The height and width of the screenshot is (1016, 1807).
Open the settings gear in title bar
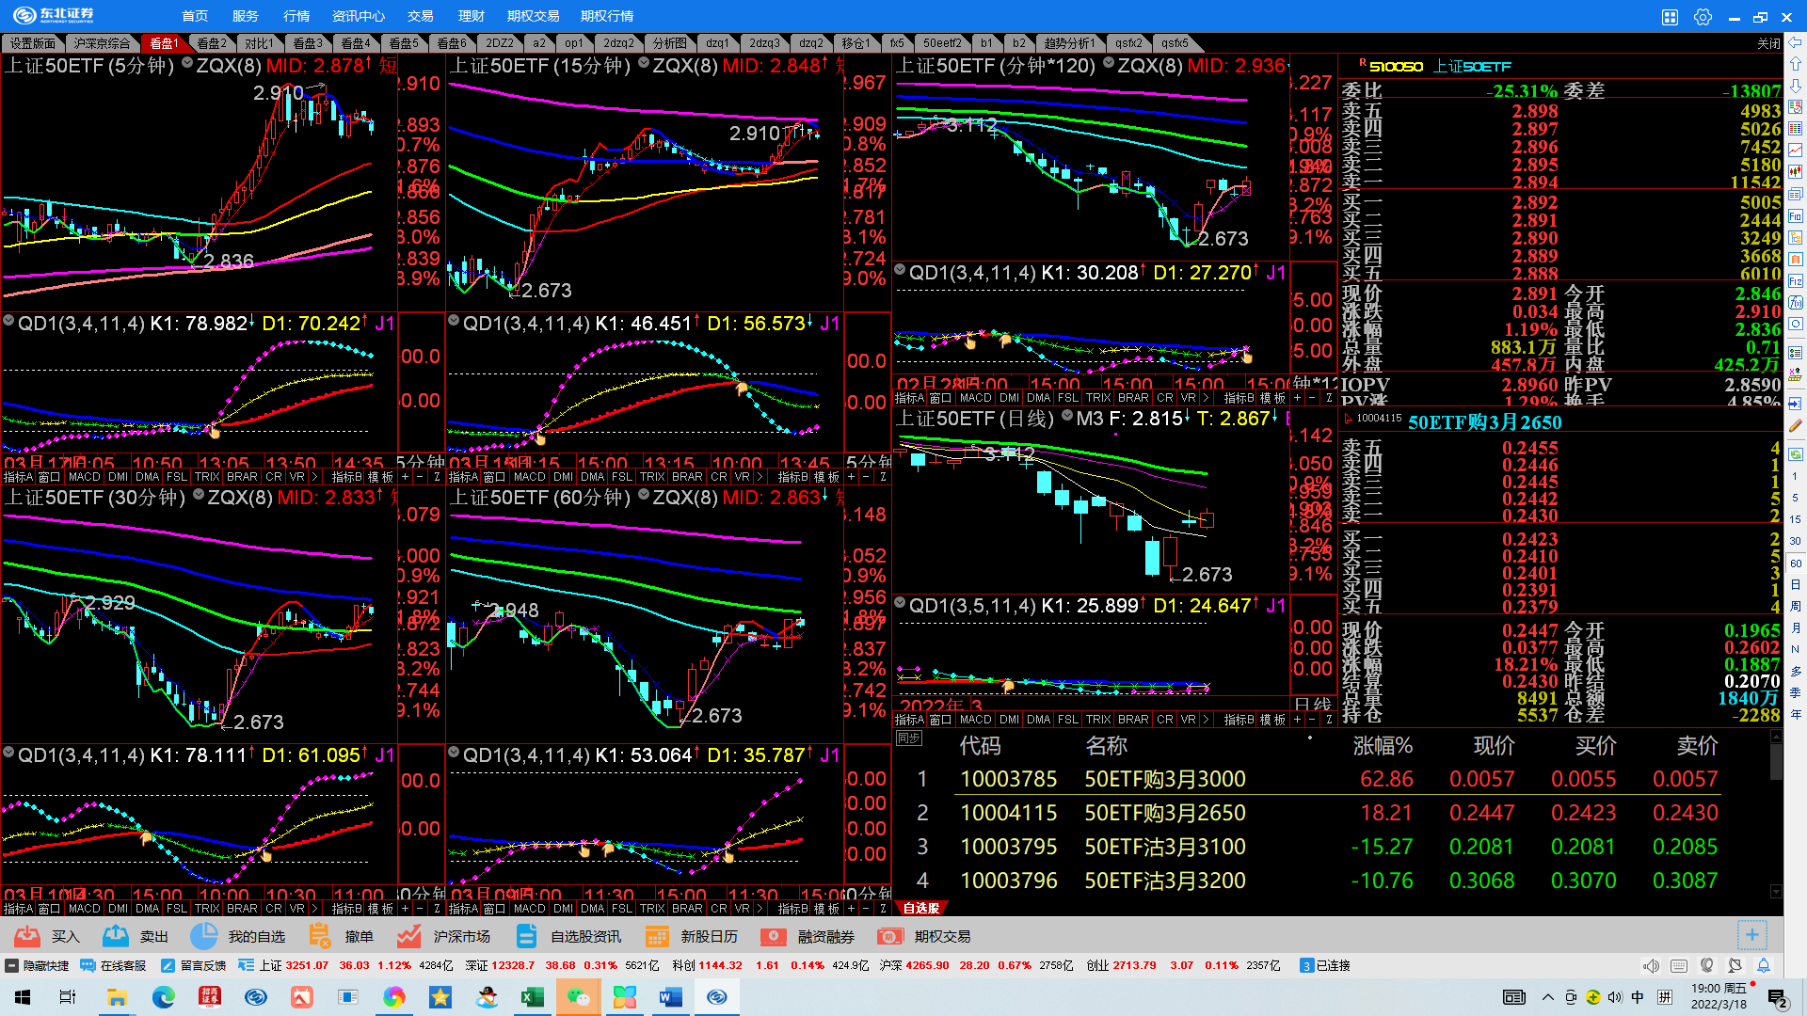(x=1703, y=16)
